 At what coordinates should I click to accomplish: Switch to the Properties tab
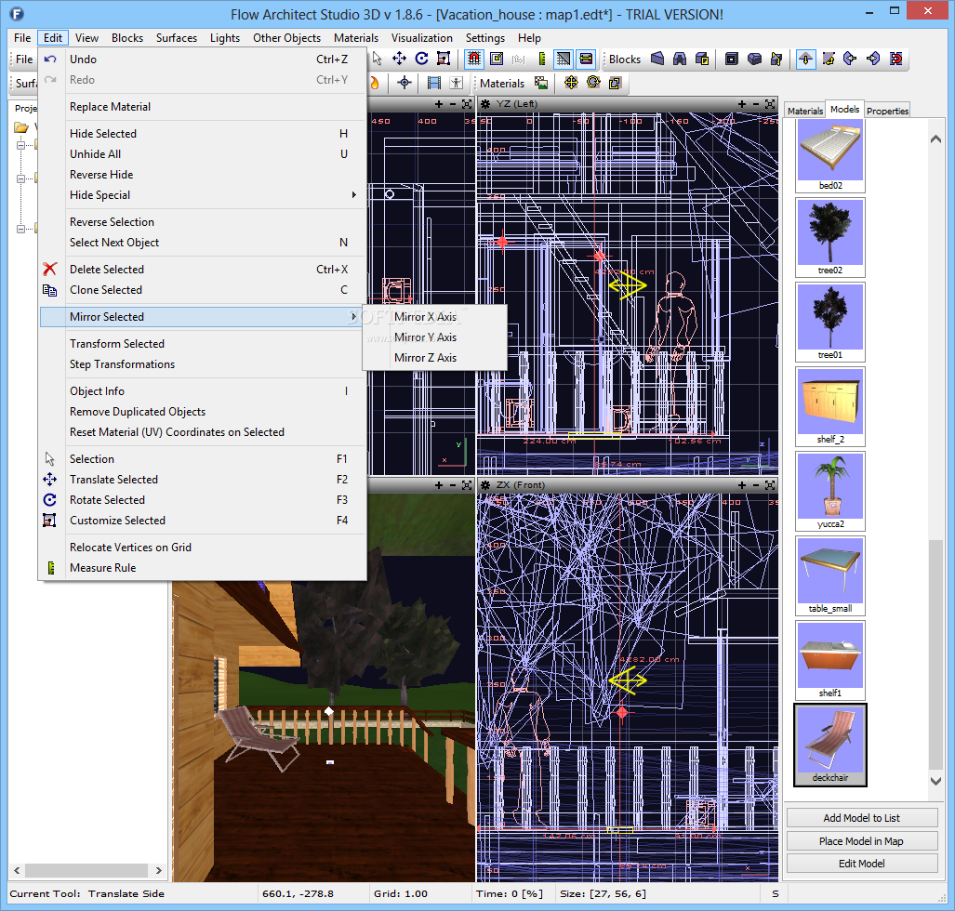887,111
